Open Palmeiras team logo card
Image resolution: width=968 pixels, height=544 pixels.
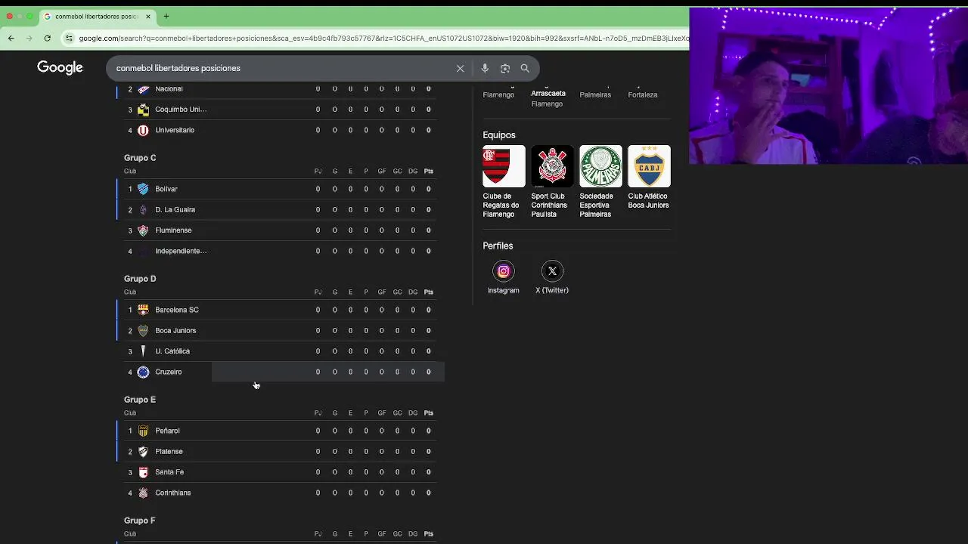(x=600, y=166)
